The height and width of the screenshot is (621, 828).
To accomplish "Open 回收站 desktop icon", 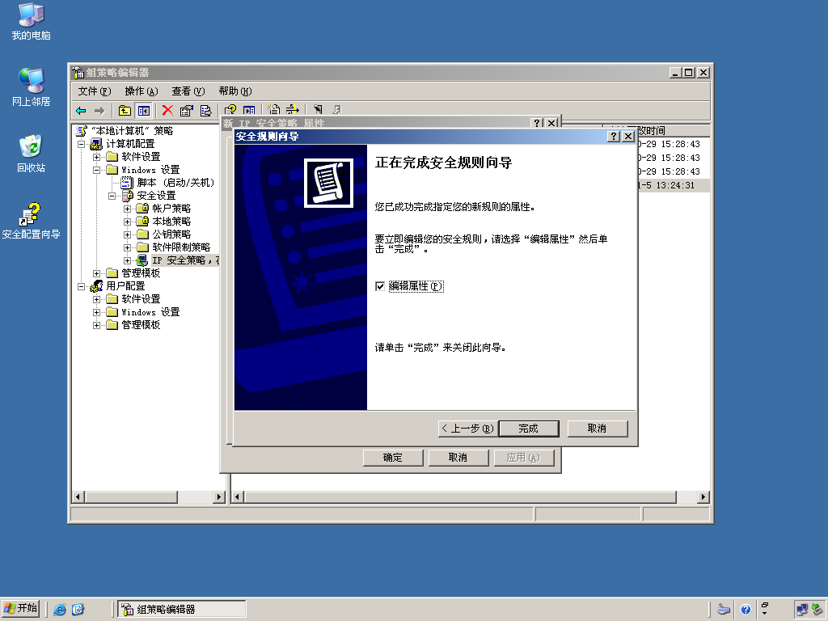I will 32,154.
